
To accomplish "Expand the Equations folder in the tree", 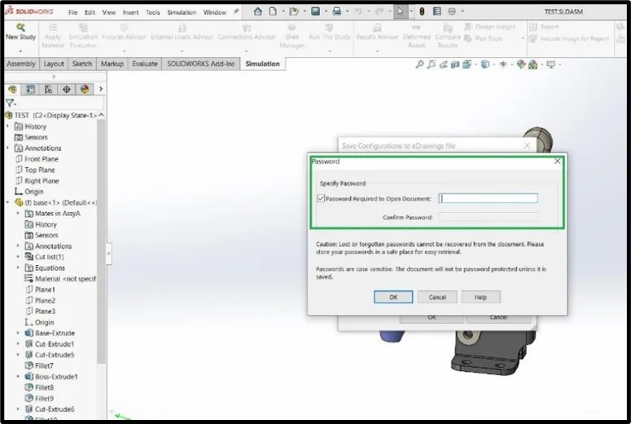I will (x=18, y=267).
